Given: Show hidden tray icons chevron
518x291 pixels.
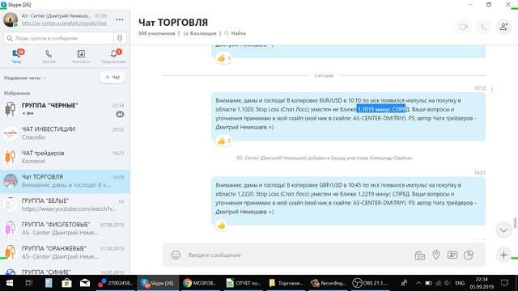Looking at the screenshot, I should (418, 283).
